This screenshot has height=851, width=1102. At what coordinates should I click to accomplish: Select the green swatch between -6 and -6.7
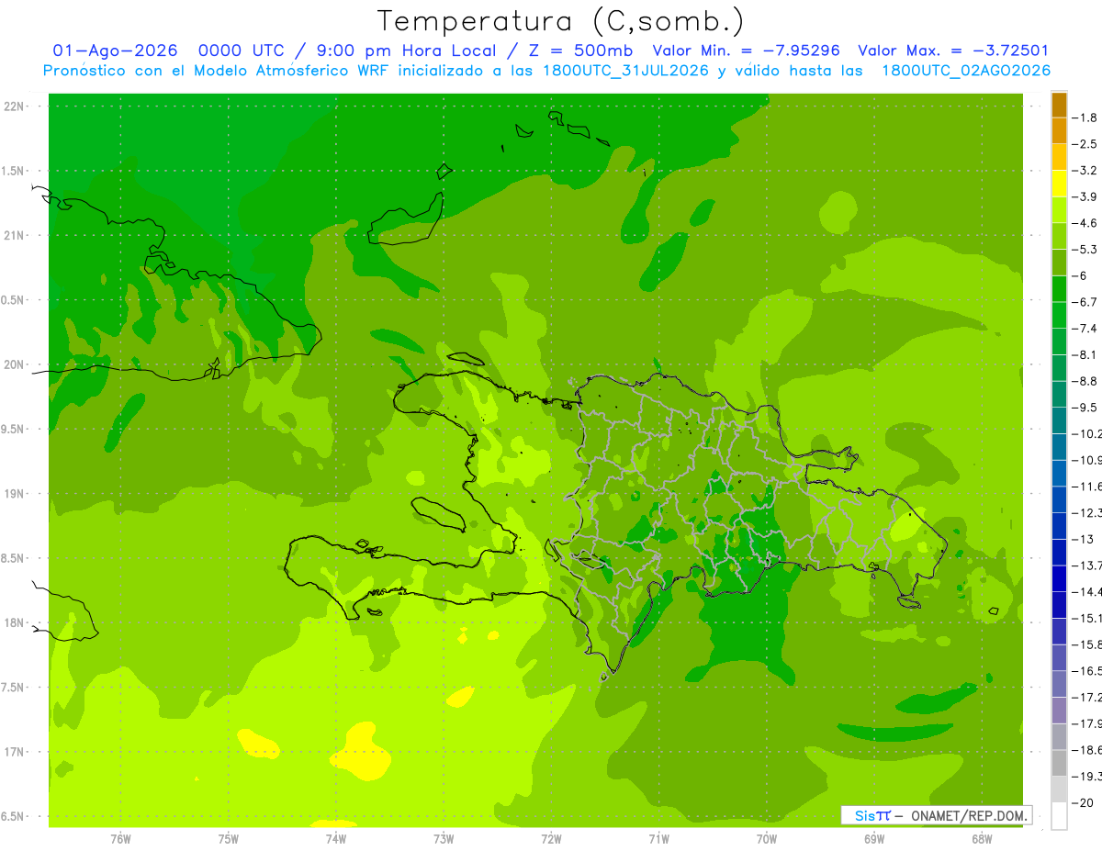pyautogui.click(x=1059, y=289)
